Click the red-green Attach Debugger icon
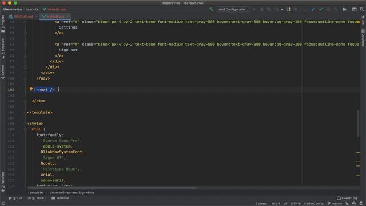Viewport: 366px width, 206px height. click(288, 9)
